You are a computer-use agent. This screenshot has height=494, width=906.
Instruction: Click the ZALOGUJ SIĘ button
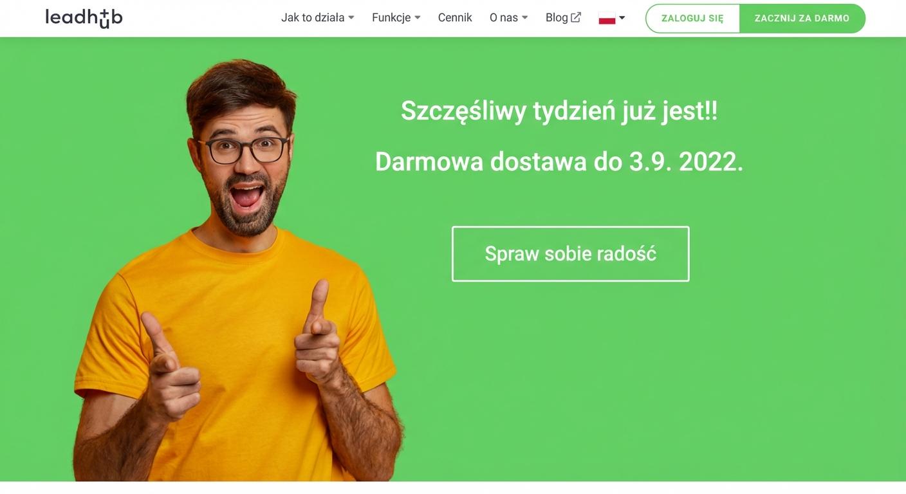[692, 18]
